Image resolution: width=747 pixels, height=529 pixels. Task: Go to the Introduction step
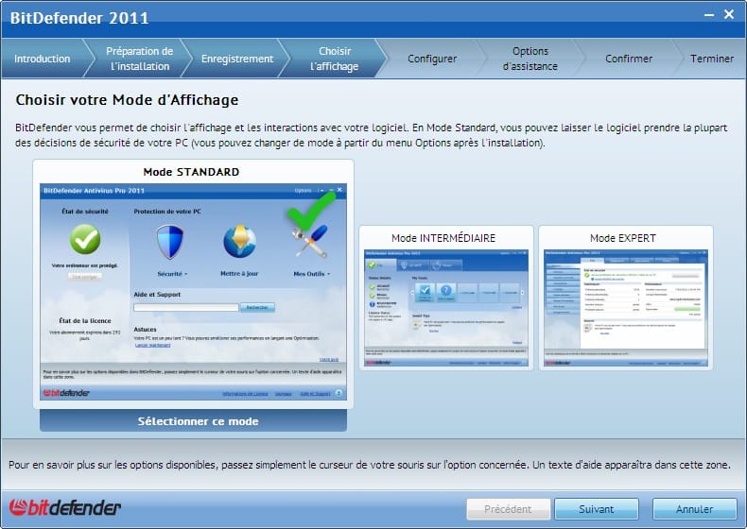pos(42,59)
